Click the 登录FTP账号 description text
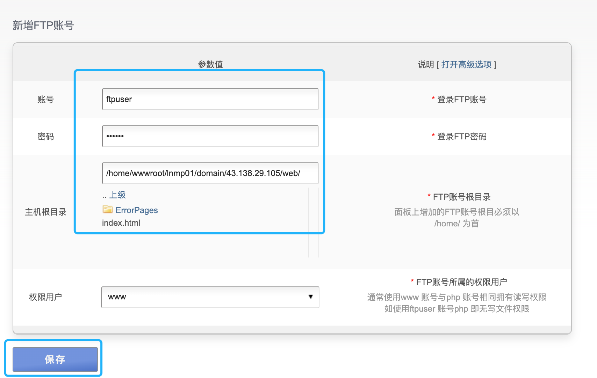The image size is (597, 378). pos(462,100)
